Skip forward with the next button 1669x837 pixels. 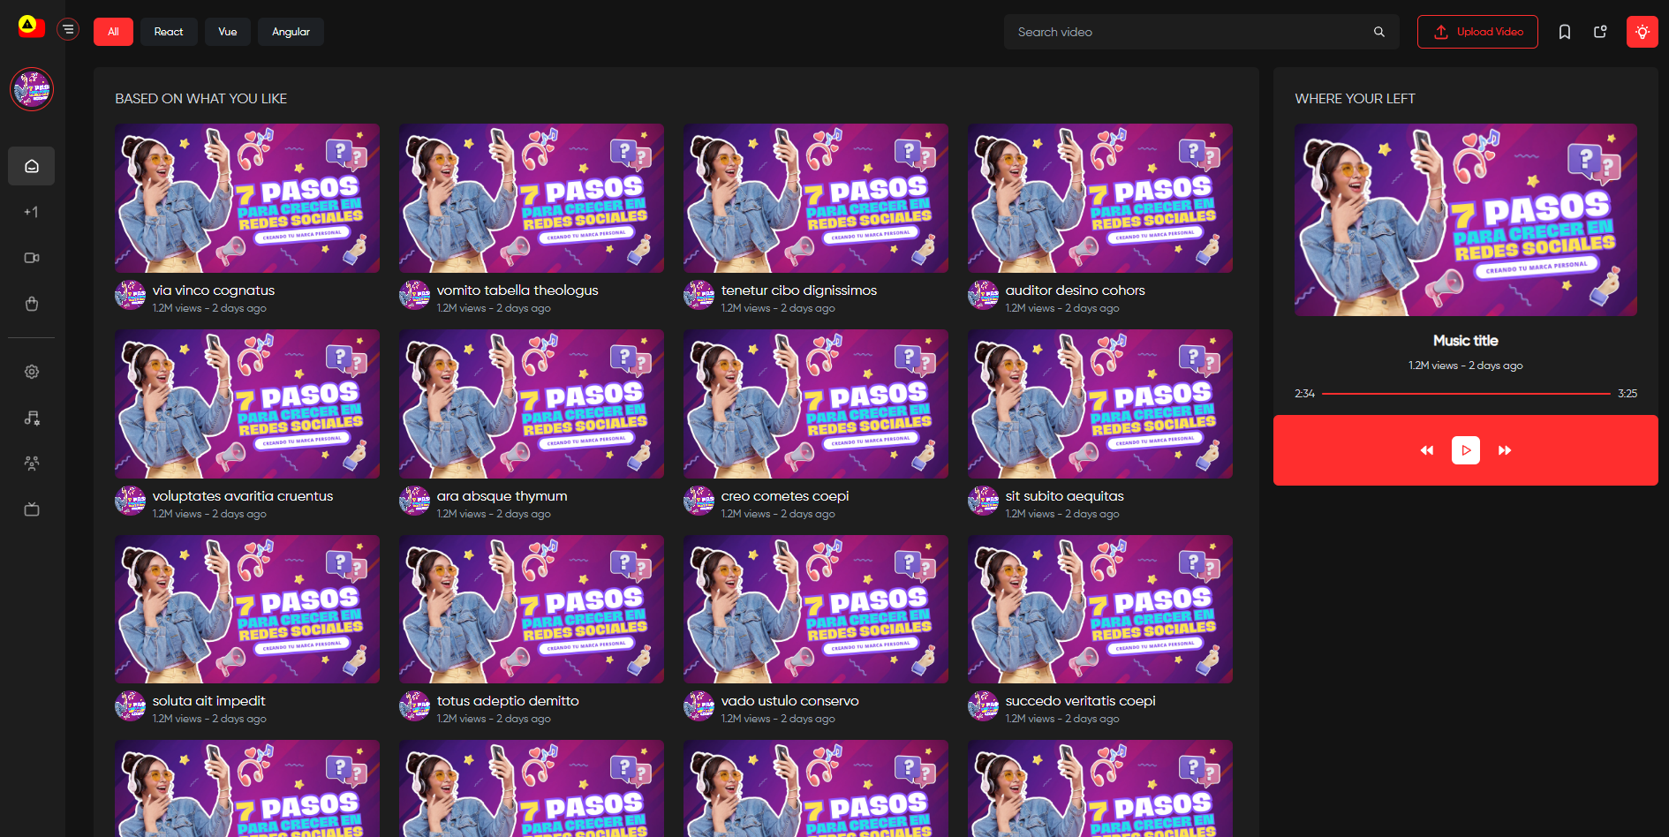1505,450
